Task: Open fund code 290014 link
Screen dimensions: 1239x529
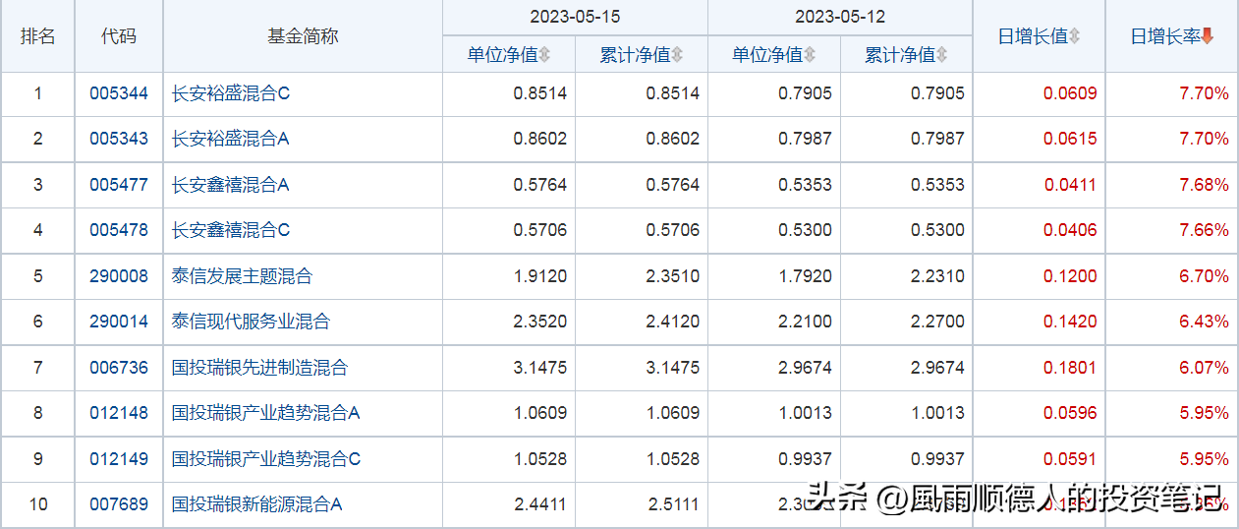Action: click(x=119, y=322)
